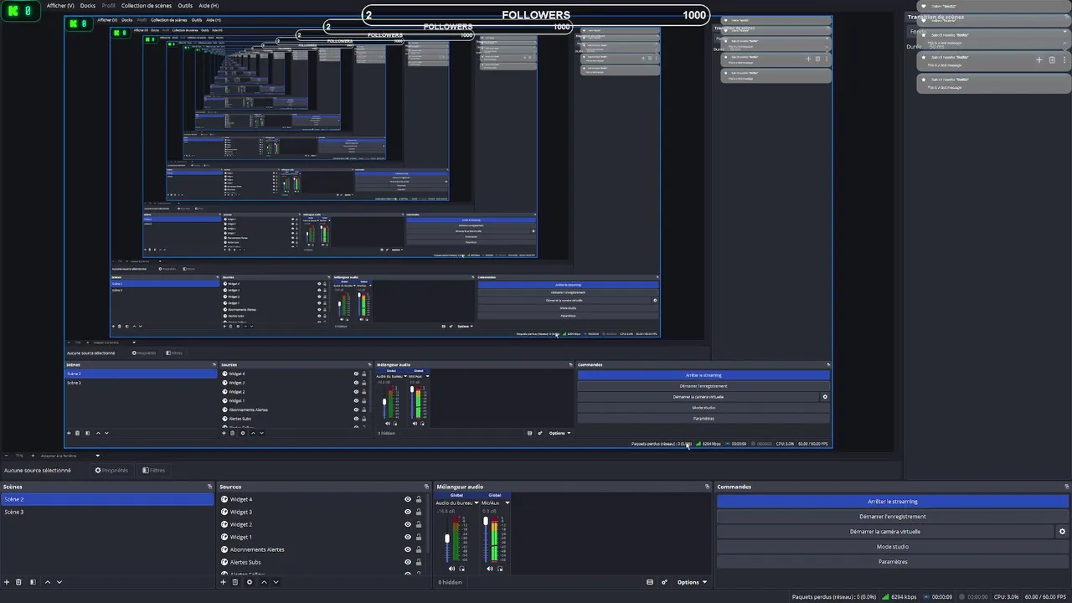Viewport: 1072px width, 603px height.
Task: Click the '60.00 / 60.00 FPS' status entry
Action: (x=1047, y=597)
